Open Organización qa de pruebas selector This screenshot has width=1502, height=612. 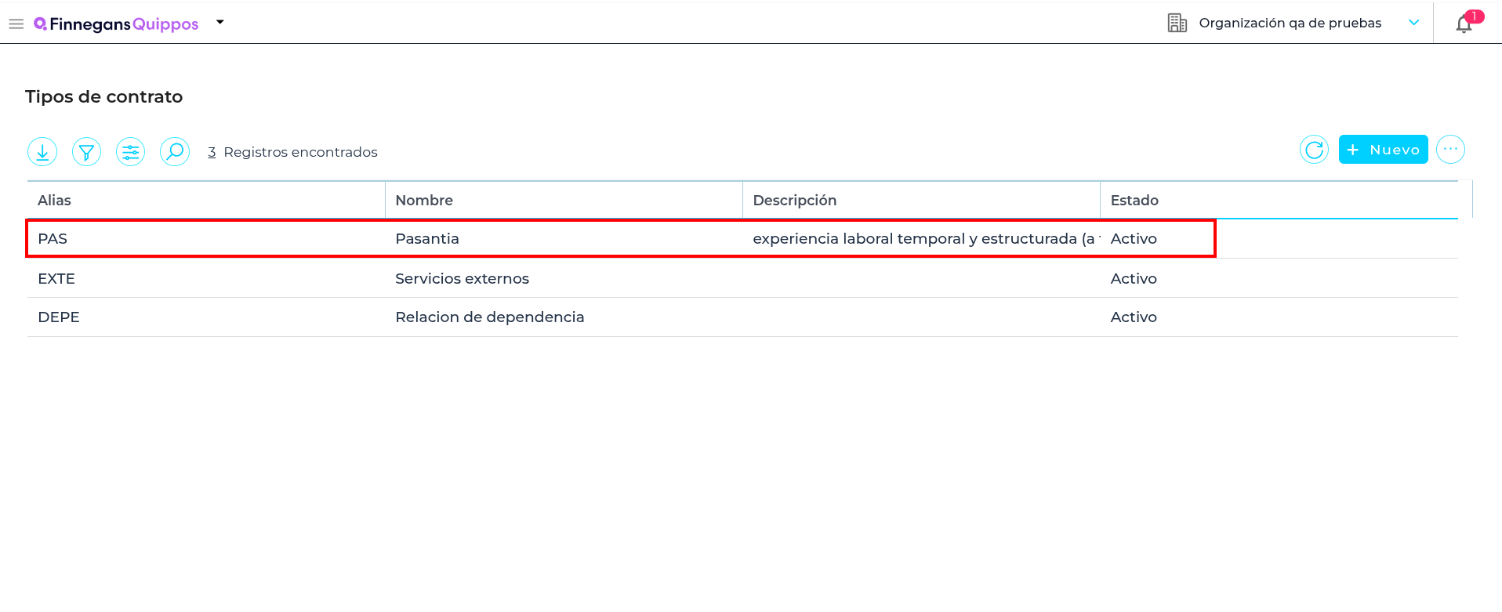click(1290, 23)
